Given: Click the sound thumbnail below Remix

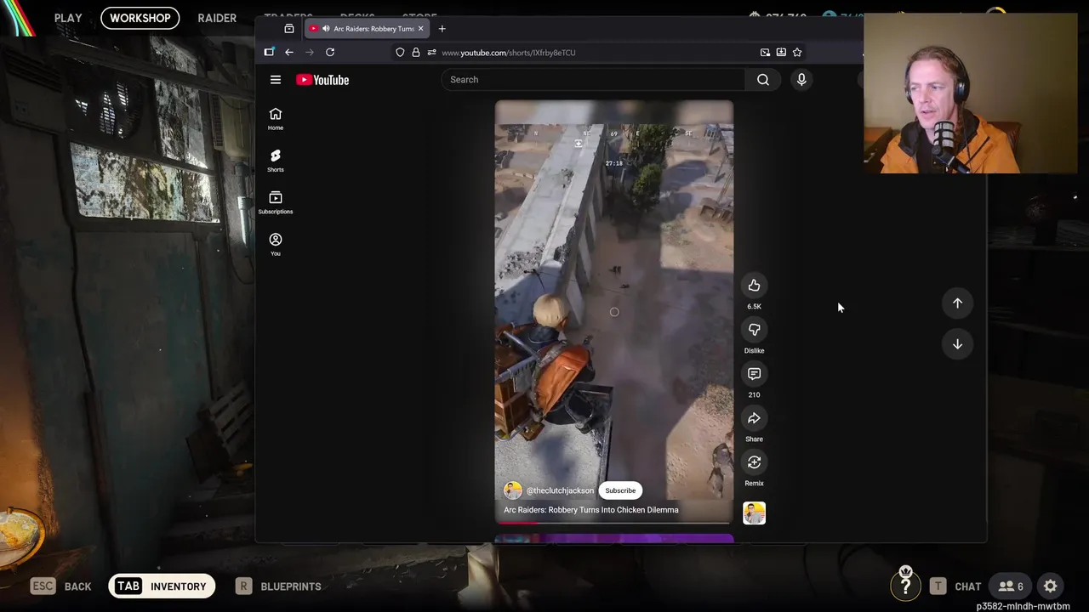Looking at the screenshot, I should [754, 513].
